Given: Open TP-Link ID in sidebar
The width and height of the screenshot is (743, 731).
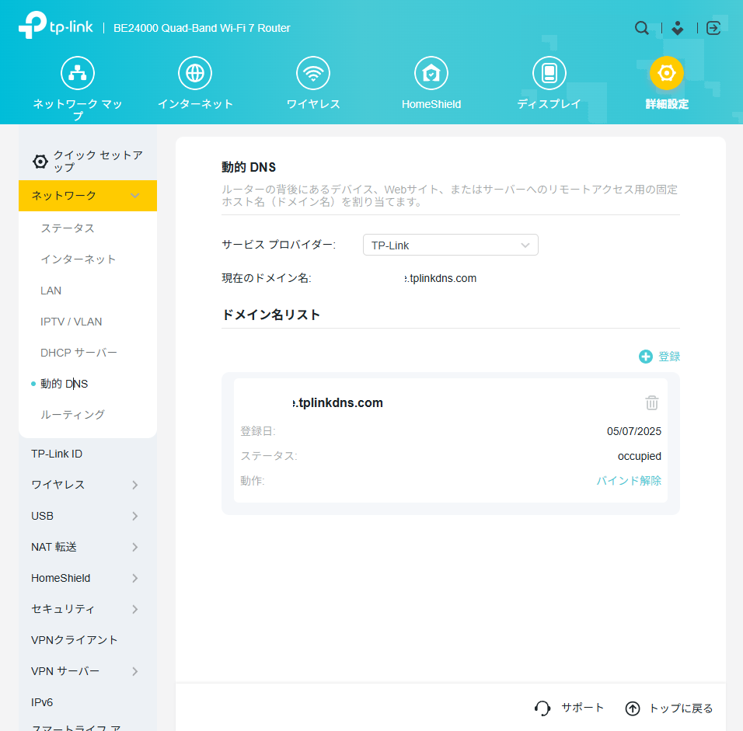Looking at the screenshot, I should point(57,454).
